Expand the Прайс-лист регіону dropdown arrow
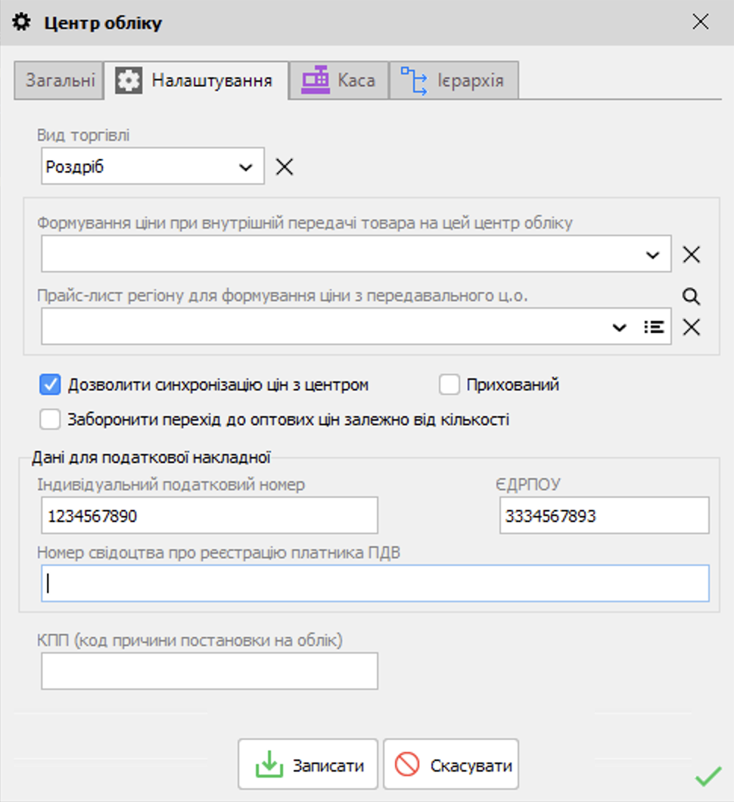The width and height of the screenshot is (734, 802). pos(619,327)
